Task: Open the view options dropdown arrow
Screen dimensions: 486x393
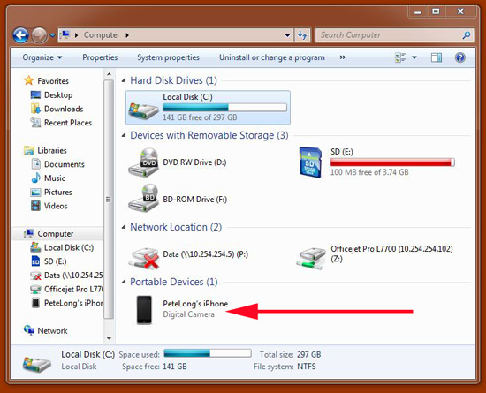Action: 414,57
